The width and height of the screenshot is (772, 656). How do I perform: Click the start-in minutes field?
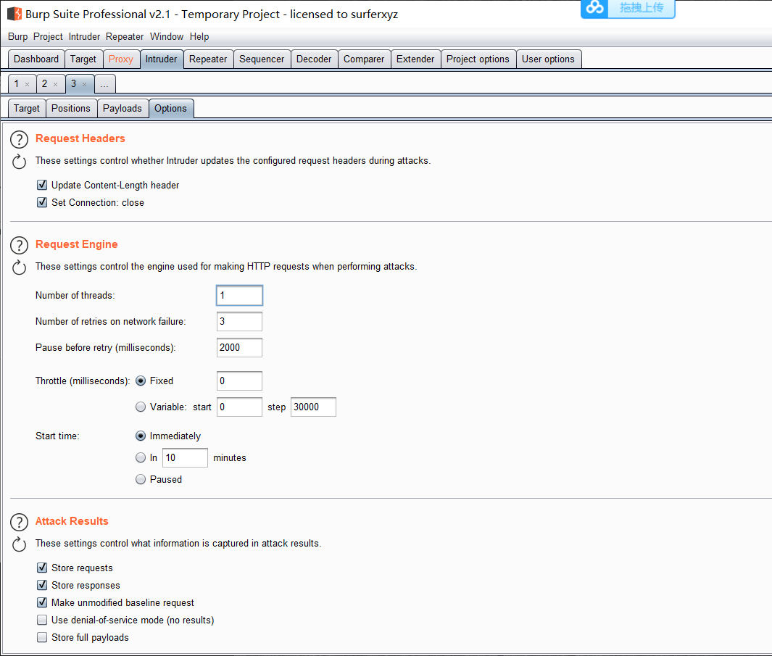[x=185, y=457]
